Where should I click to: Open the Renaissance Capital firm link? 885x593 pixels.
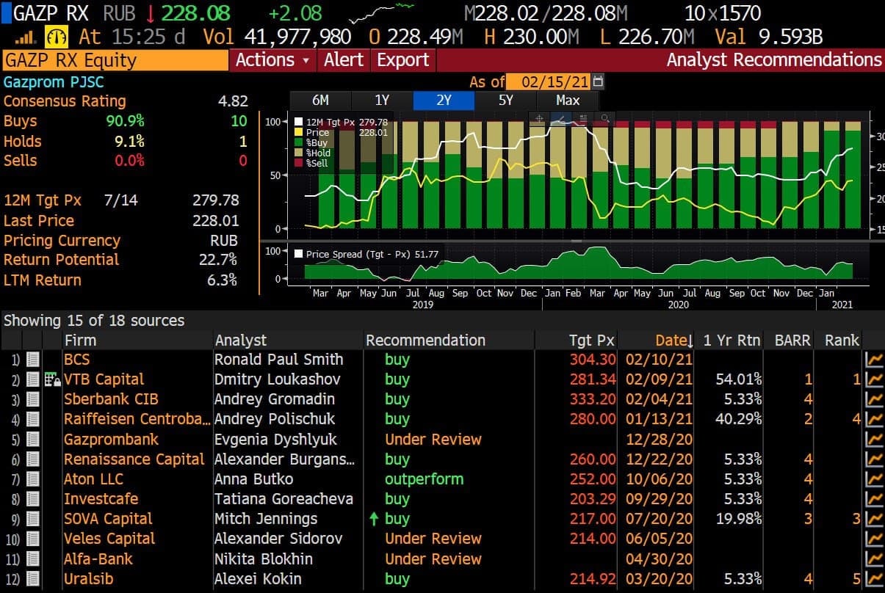tap(134, 459)
